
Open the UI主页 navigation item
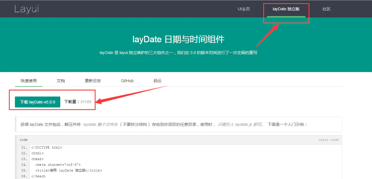point(243,9)
